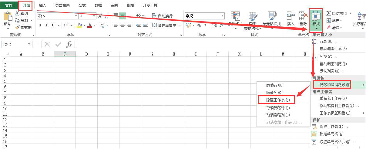Click Merge and Center (合并后居中)
The height and width of the screenshot is (149, 366).
click(165, 25)
